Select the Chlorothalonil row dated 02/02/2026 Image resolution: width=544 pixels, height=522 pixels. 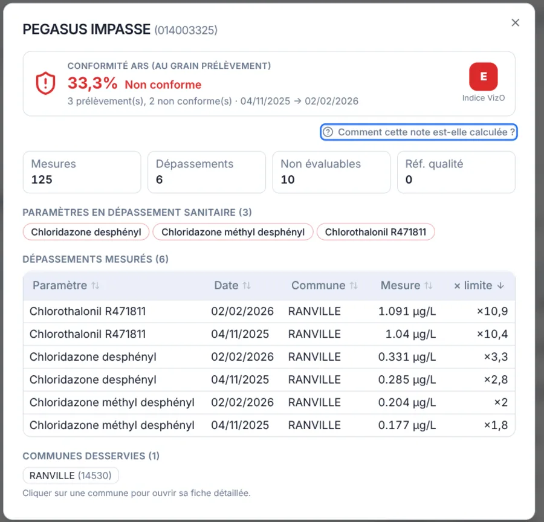(269, 312)
